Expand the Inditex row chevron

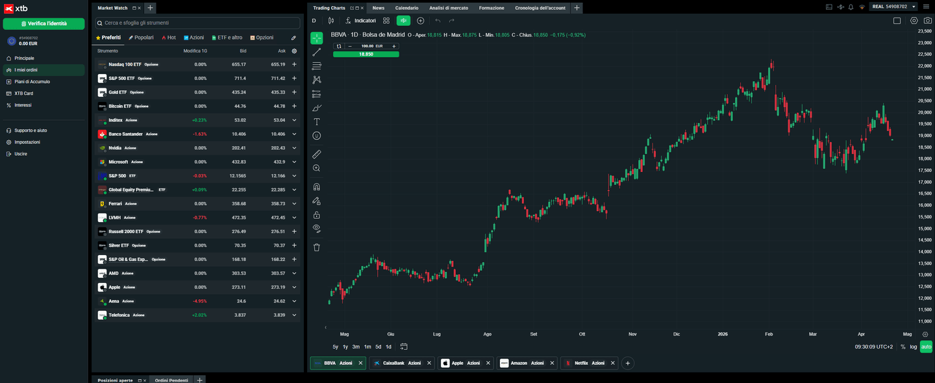click(294, 120)
